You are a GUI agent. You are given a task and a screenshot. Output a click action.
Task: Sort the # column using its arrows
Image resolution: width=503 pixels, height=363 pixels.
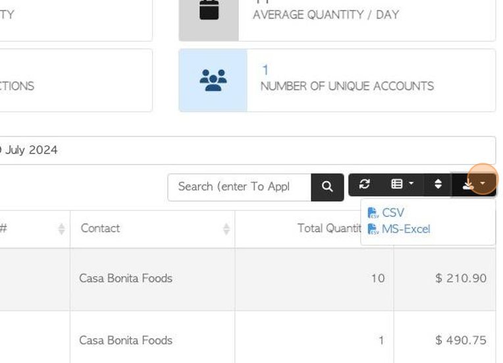pos(61,229)
